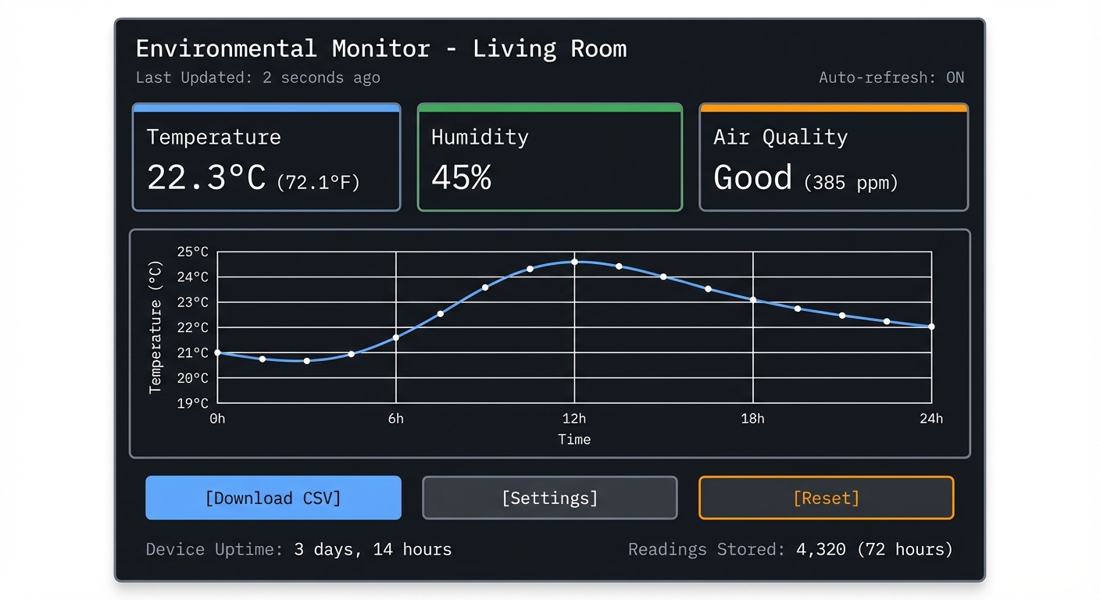1100x600 pixels.
Task: Open the Settings panel
Action: [x=549, y=498]
